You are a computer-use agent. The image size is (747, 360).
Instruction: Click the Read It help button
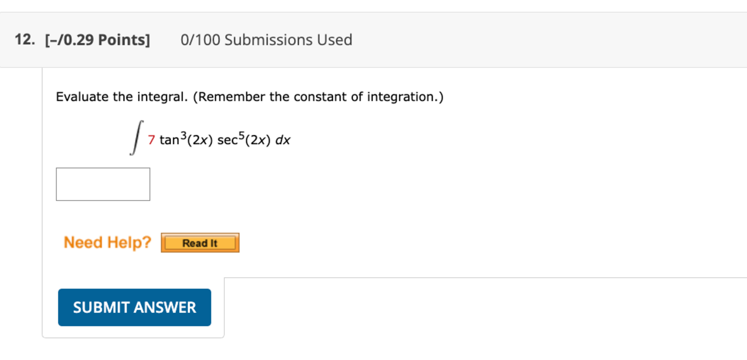point(200,243)
